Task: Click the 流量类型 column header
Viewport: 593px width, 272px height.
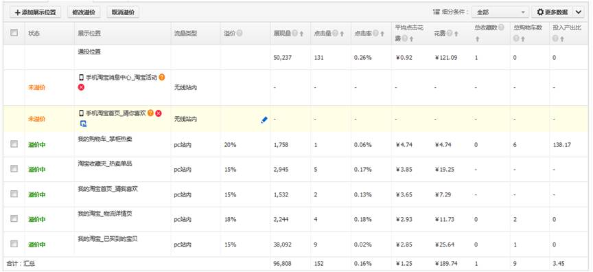Action: (x=185, y=33)
